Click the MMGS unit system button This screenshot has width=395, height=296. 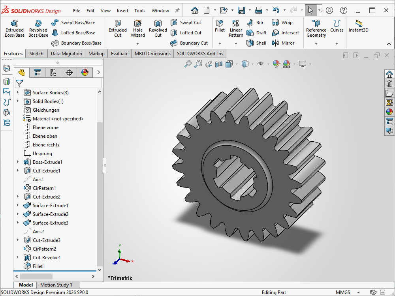(x=342, y=292)
